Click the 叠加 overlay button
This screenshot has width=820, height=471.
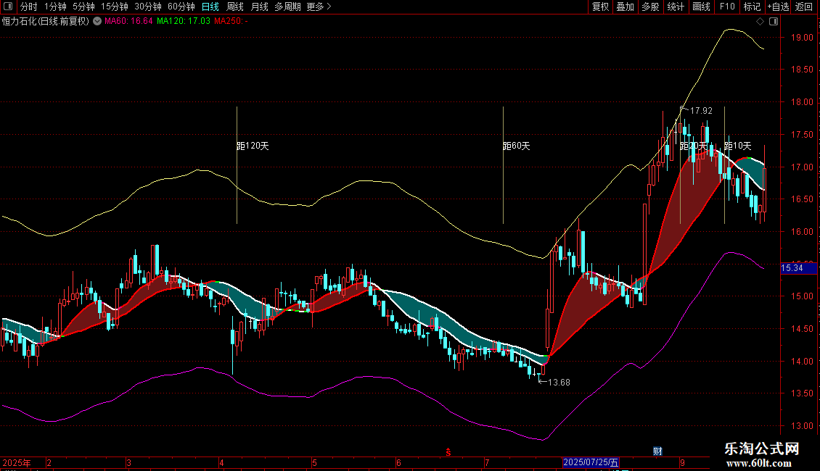point(625,7)
